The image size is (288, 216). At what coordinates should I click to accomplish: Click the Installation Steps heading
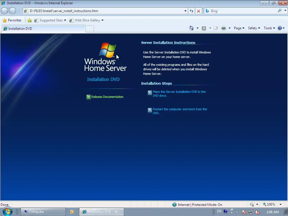pyautogui.click(x=156, y=83)
